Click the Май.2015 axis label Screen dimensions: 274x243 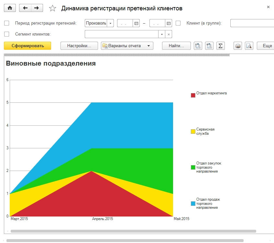(181, 219)
